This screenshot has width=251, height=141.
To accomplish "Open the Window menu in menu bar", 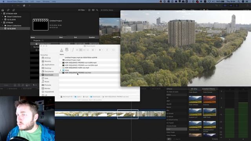I will tap(46, 2).
